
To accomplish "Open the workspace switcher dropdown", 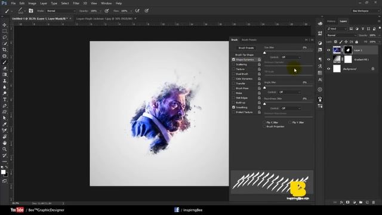I will pyautogui.click(x=366, y=11).
